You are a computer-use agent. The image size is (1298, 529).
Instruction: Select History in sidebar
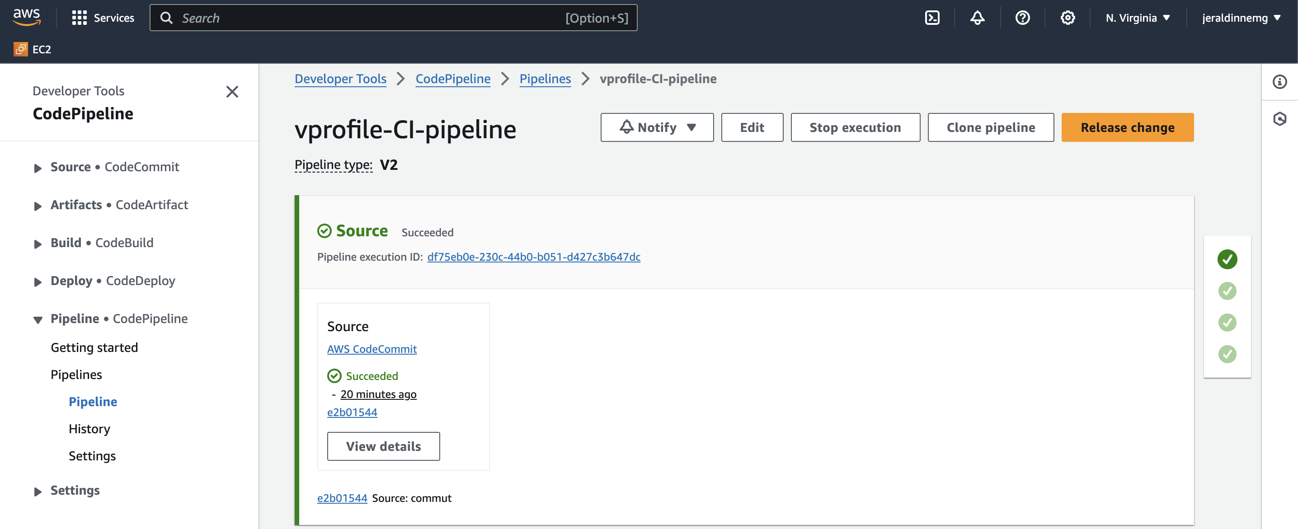pyautogui.click(x=89, y=429)
